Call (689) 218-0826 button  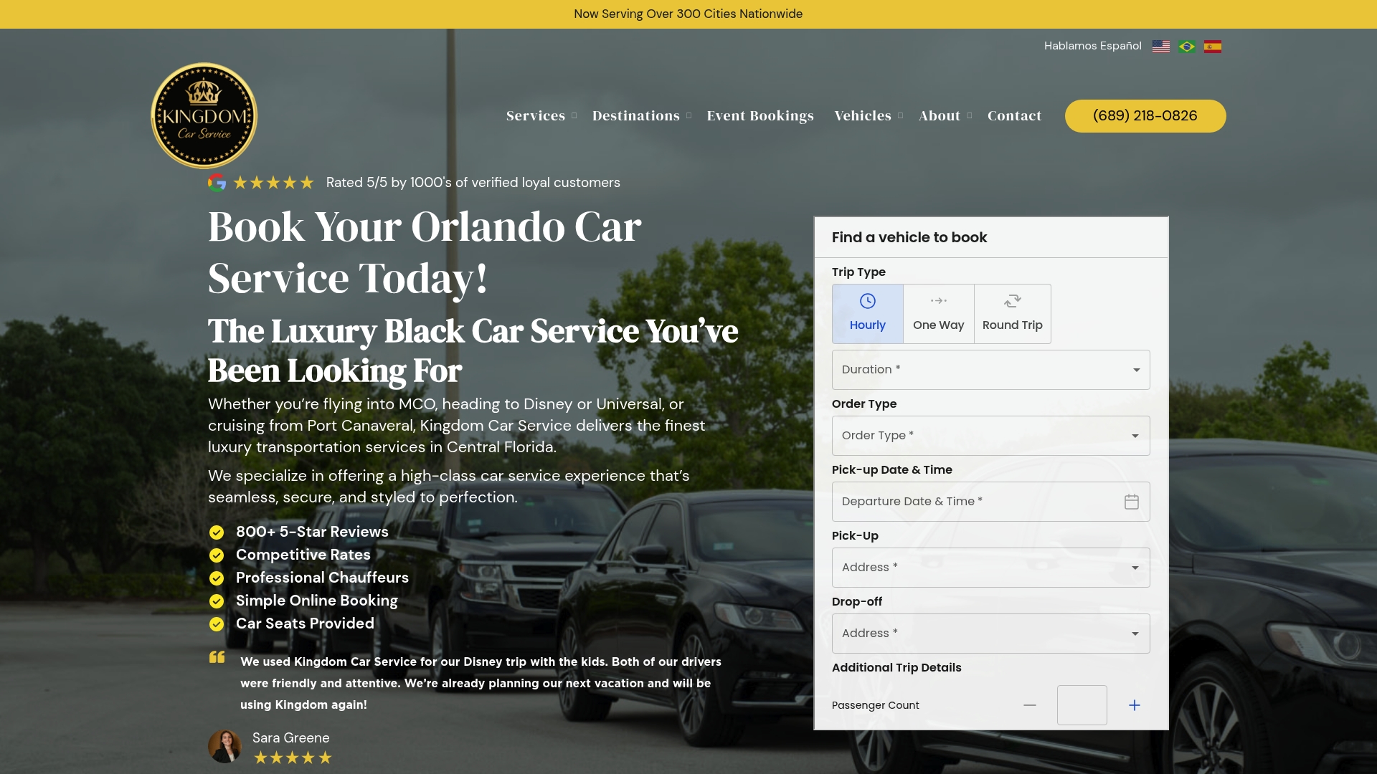pyautogui.click(x=1145, y=116)
